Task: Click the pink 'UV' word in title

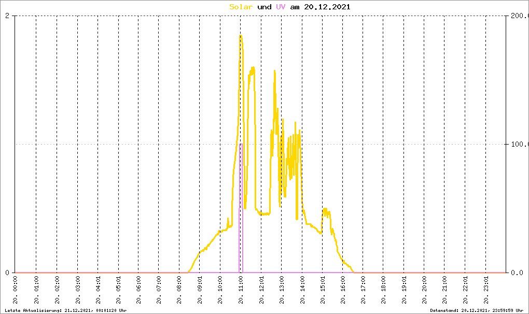Action: 282,7
